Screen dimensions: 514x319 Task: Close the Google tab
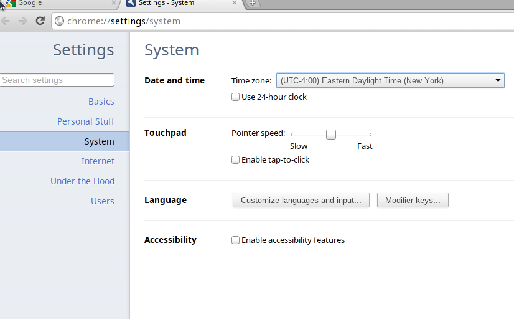click(113, 3)
